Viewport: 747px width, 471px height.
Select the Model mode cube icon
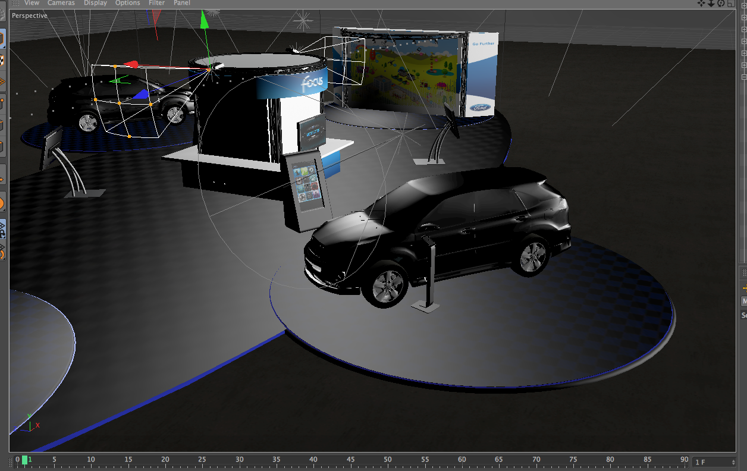click(2, 39)
